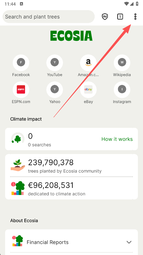Open the tab switcher showing 1 tab
This screenshot has width=143, height=255.
tap(120, 16)
